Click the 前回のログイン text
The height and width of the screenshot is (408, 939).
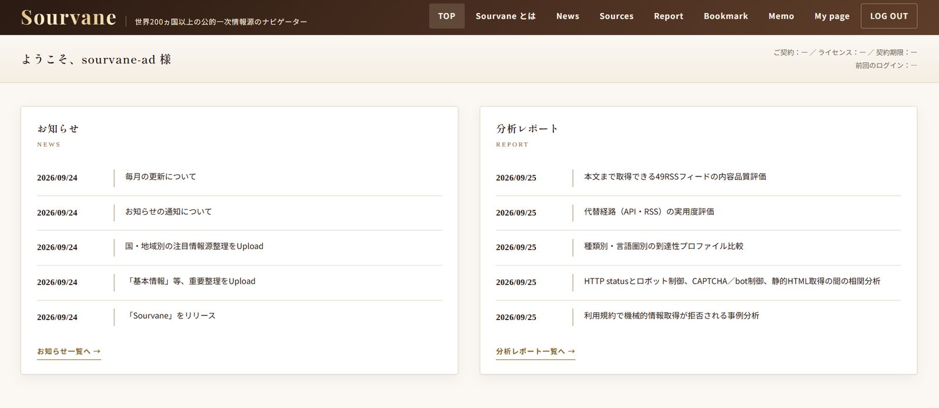(886, 66)
